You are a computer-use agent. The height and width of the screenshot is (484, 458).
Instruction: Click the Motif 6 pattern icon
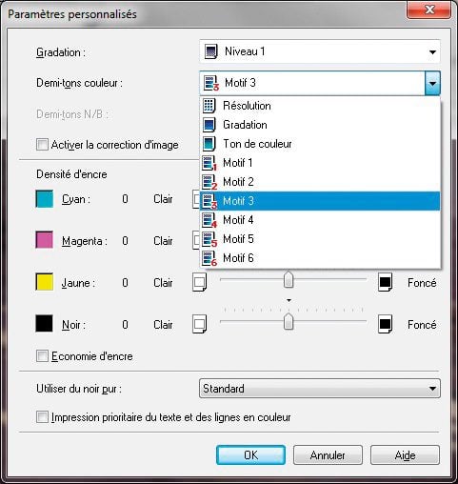pos(209,258)
